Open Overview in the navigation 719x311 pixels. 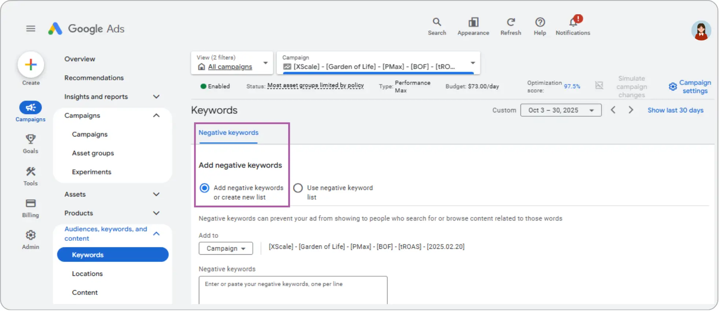pos(80,59)
